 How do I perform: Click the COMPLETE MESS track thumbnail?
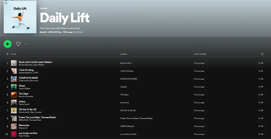(x=14, y=79)
